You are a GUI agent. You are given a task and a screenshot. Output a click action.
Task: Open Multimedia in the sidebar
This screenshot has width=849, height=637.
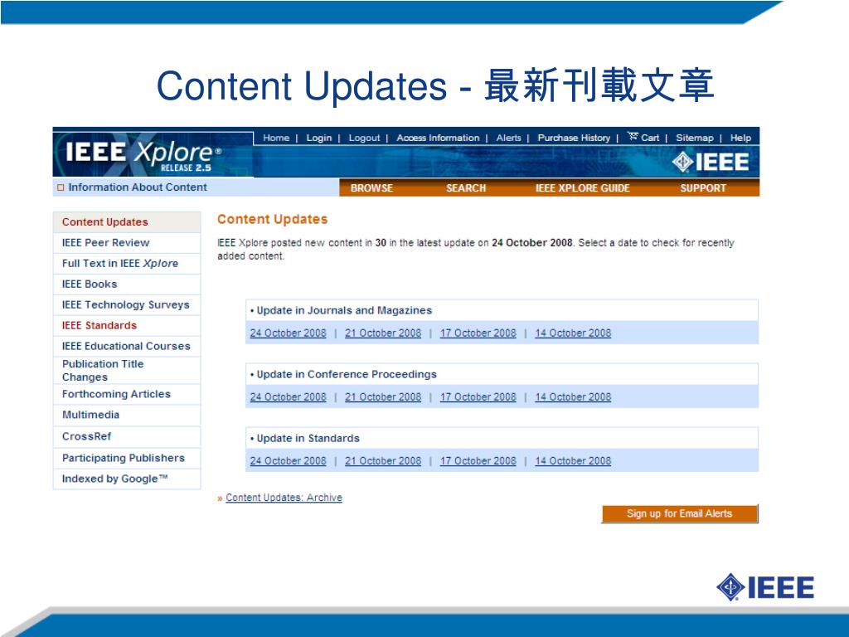click(127, 415)
